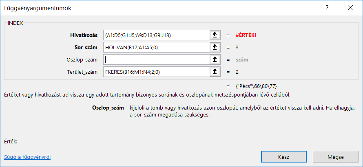Cancel the dialog with the Mégse button
The height and width of the screenshot is (167, 363).
coord(335,156)
